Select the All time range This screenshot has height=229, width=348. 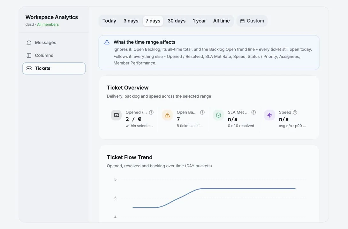click(221, 21)
